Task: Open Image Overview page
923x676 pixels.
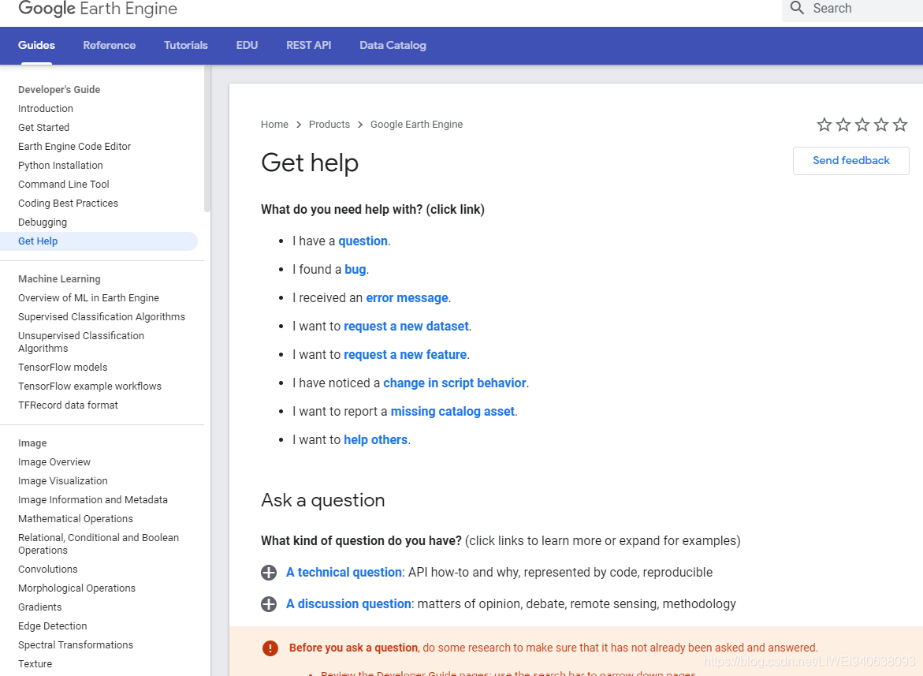Action: [x=54, y=462]
